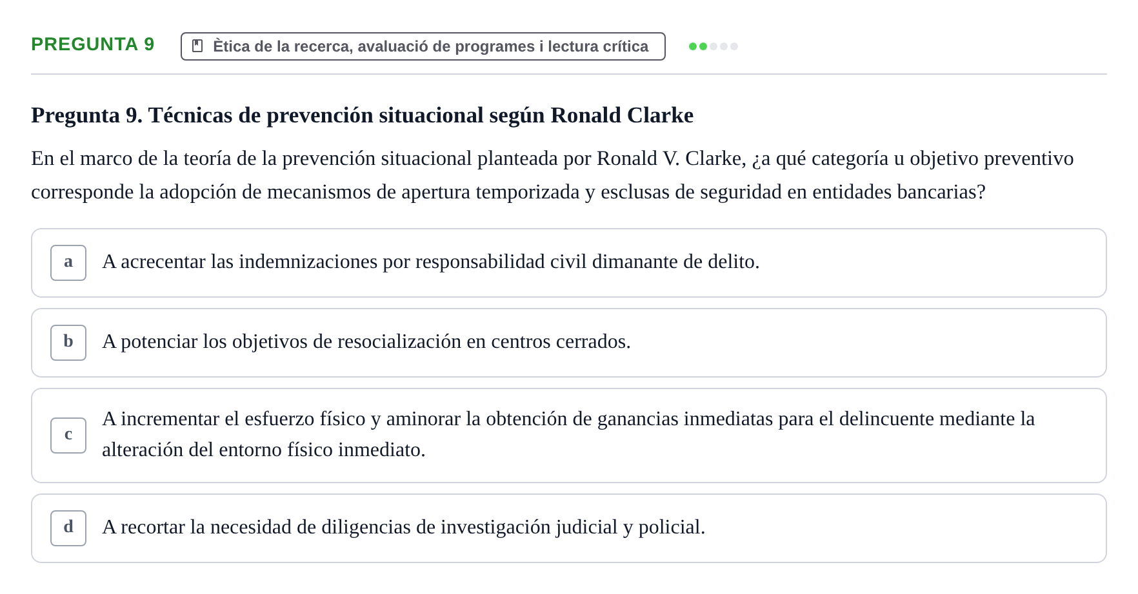Click the book icon in the topic tag
The height and width of the screenshot is (594, 1138).
coord(198,46)
